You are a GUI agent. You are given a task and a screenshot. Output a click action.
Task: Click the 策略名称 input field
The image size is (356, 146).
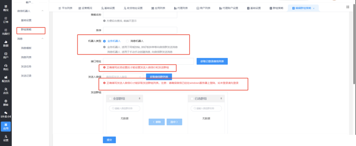(x=140, y=15)
